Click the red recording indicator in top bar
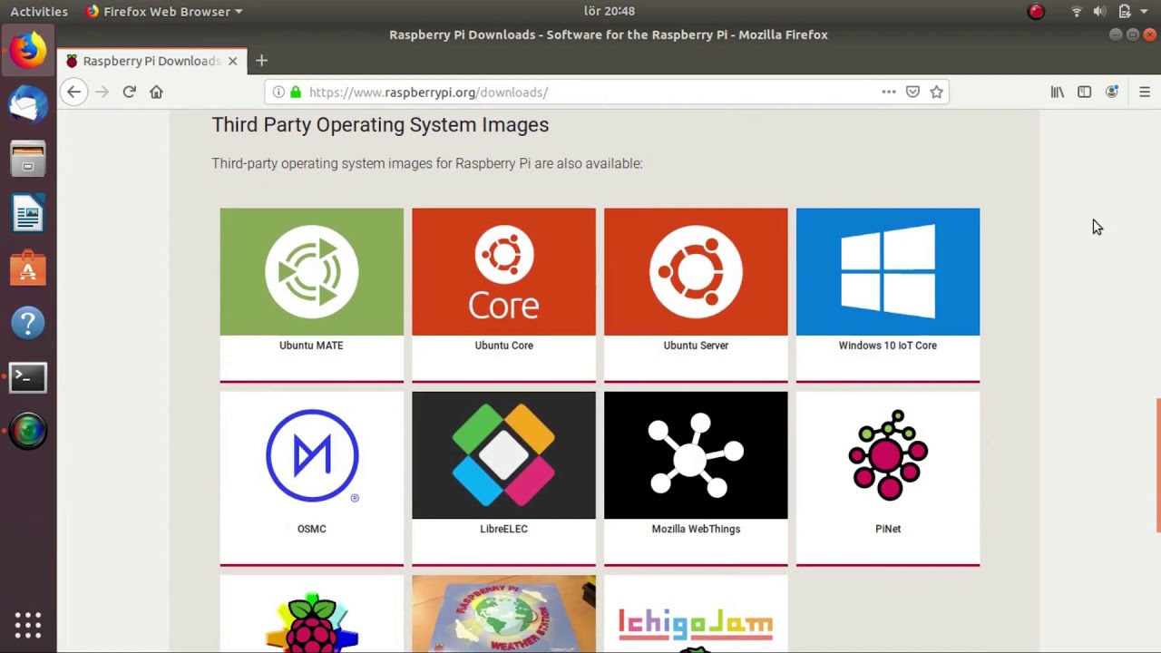 1036,11
